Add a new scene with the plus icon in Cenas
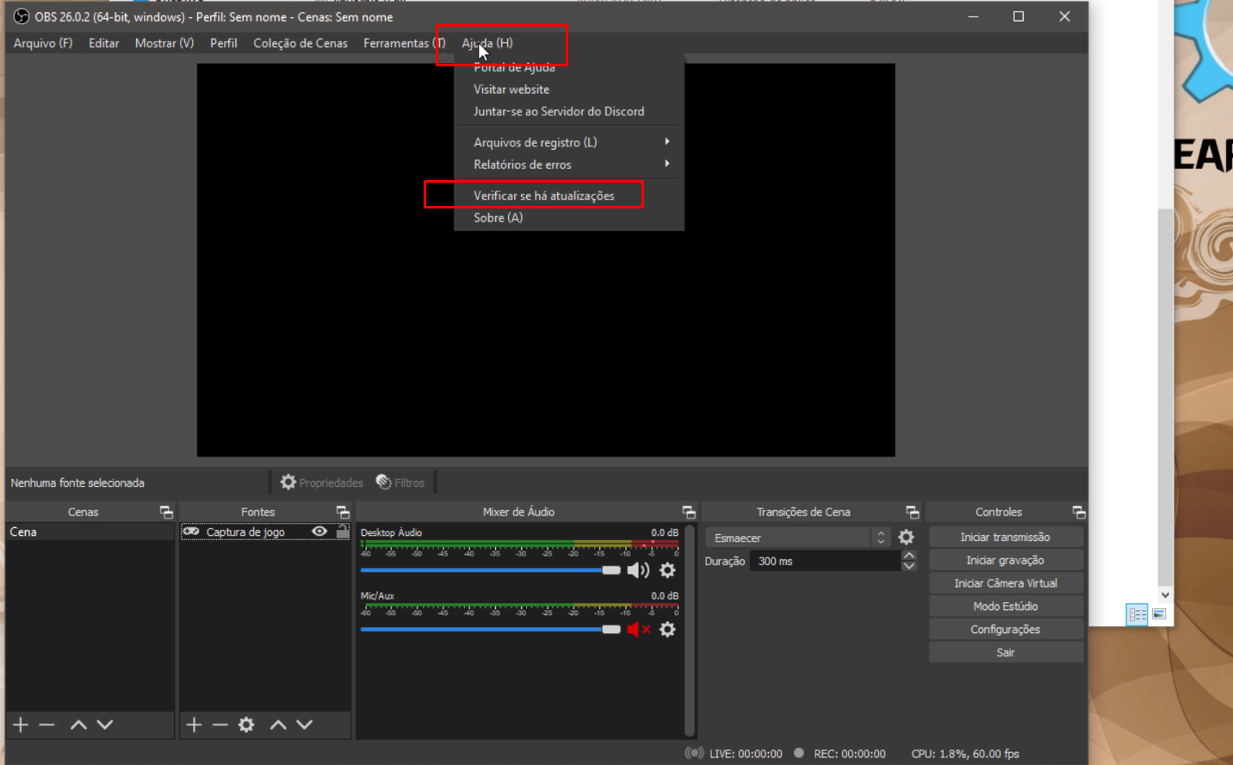Viewport: 1233px width, 765px height. 21,725
